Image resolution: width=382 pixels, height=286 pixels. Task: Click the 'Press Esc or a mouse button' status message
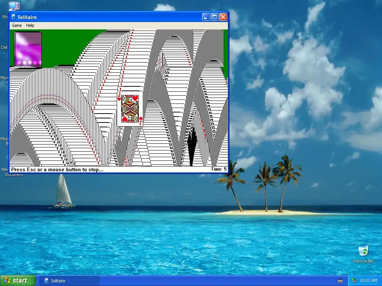tap(57, 169)
